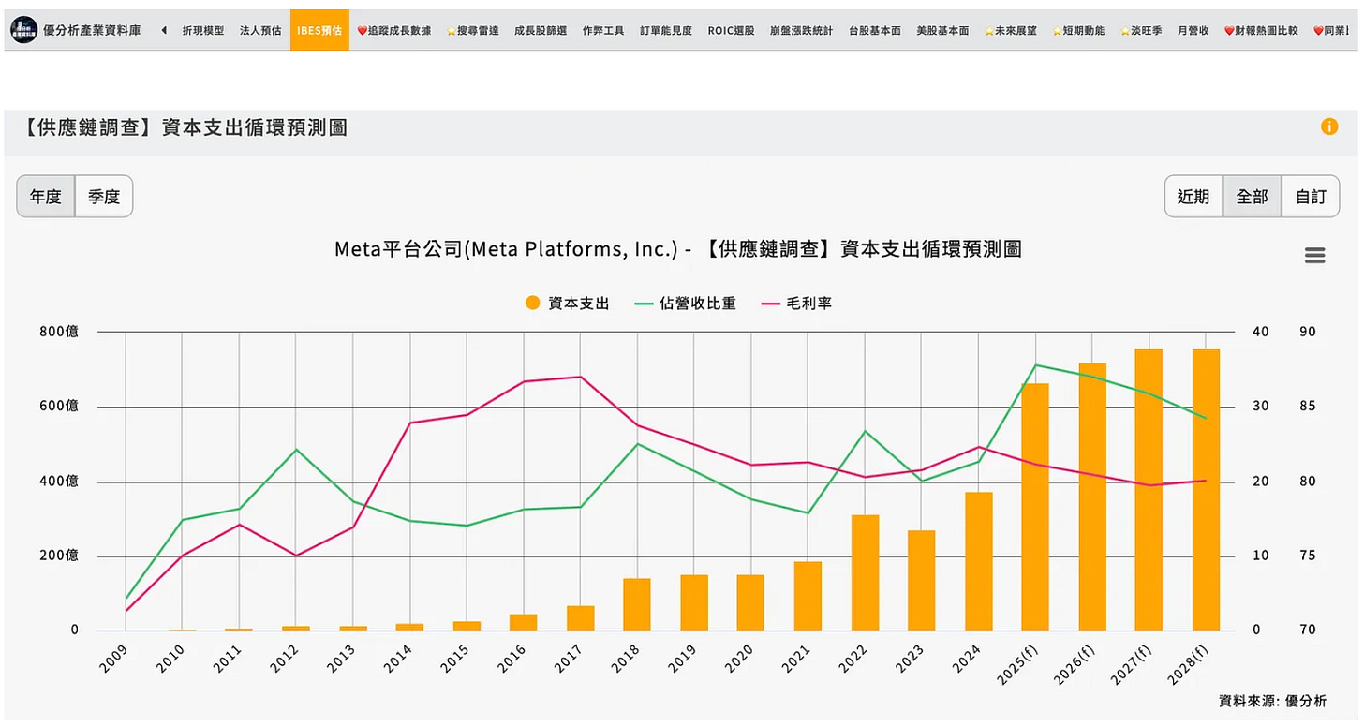This screenshot has width=1364, height=727.
Task: Toggle the green 佔營收比重 series legend
Action: 686,304
